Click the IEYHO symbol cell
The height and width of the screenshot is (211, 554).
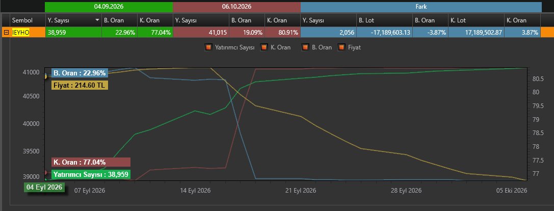[x=28, y=32]
